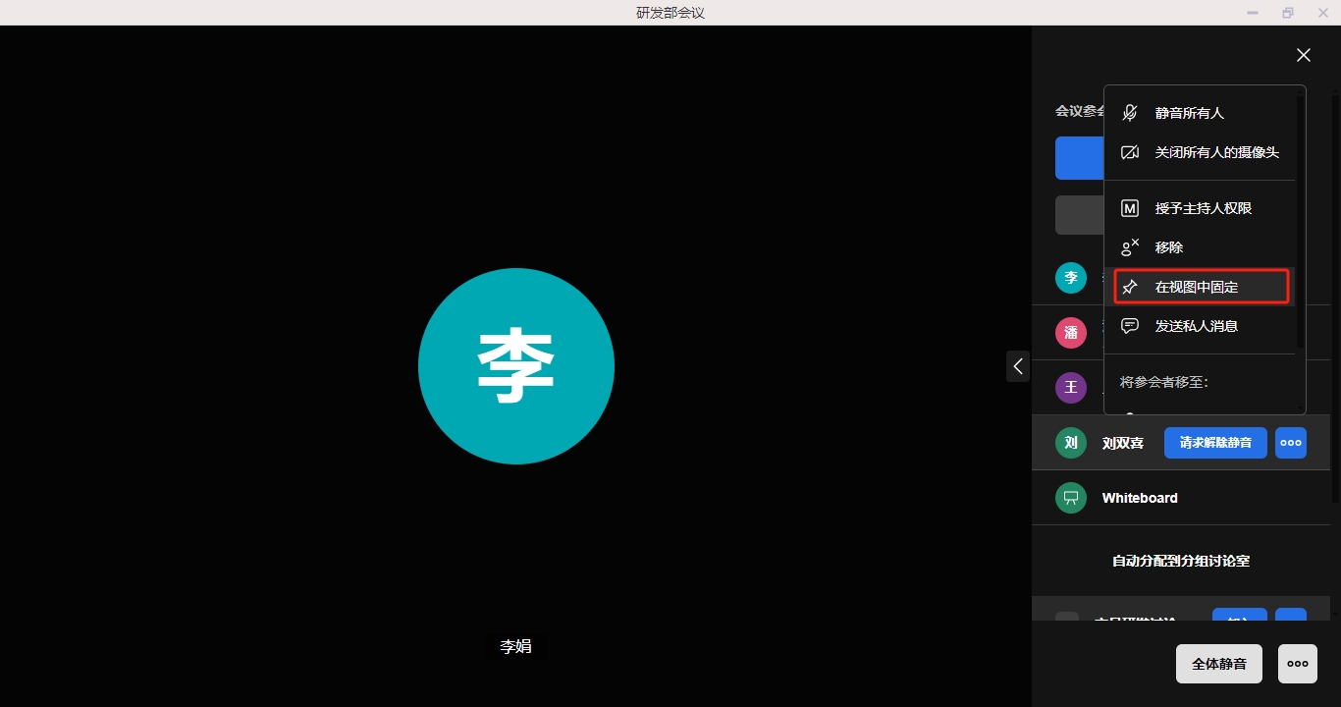Collapse the side panel using the left chevron

click(1018, 366)
